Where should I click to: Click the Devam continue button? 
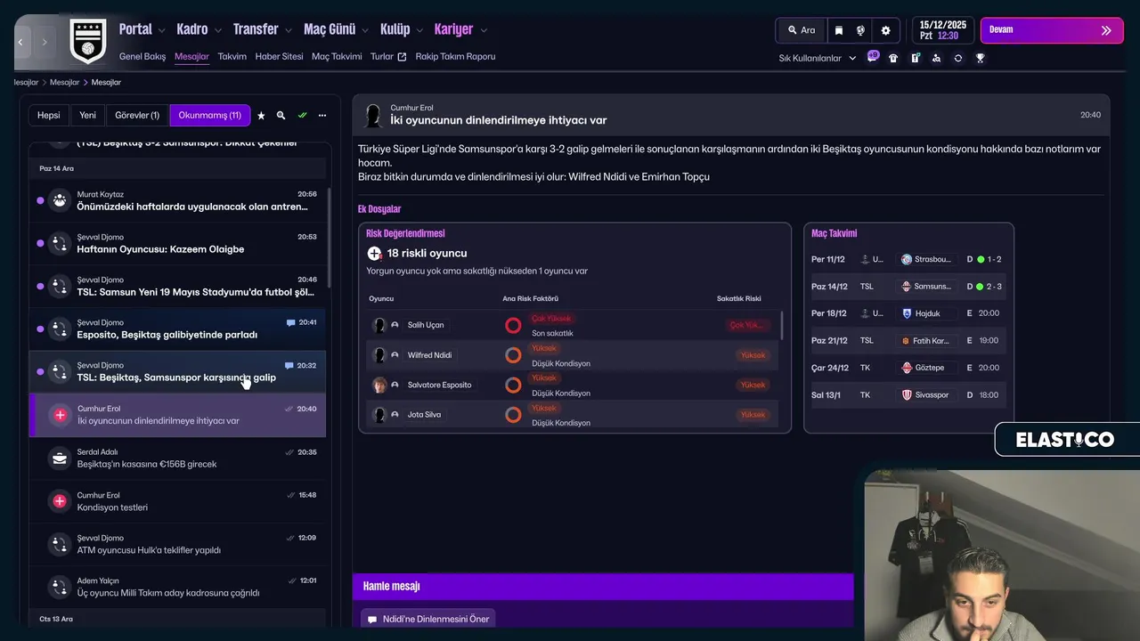tap(1052, 30)
